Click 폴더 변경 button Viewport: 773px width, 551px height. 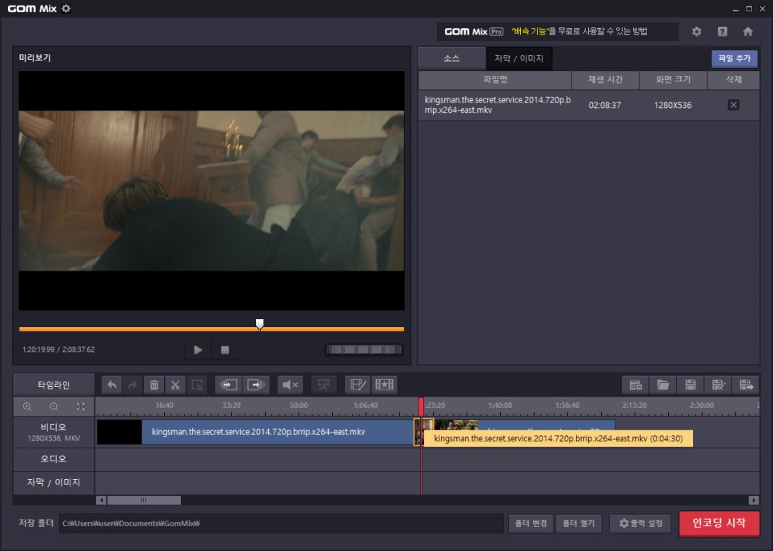(531, 523)
